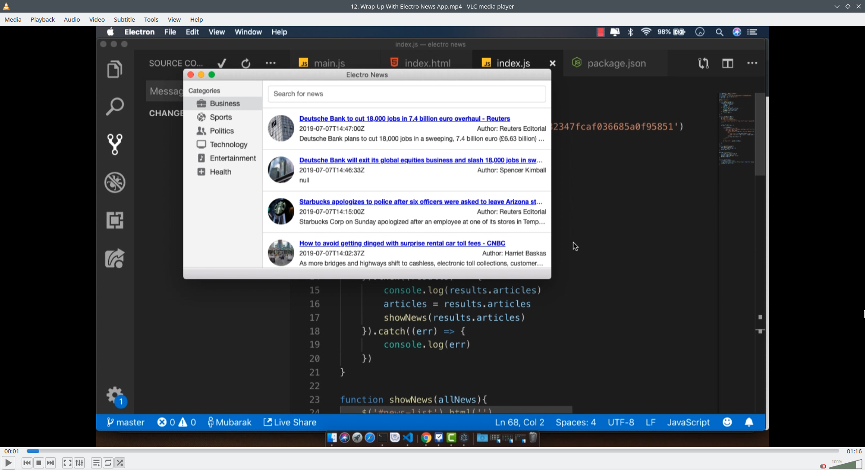865x470 pixels.
Task: Select the Sports category
Action: click(223, 117)
